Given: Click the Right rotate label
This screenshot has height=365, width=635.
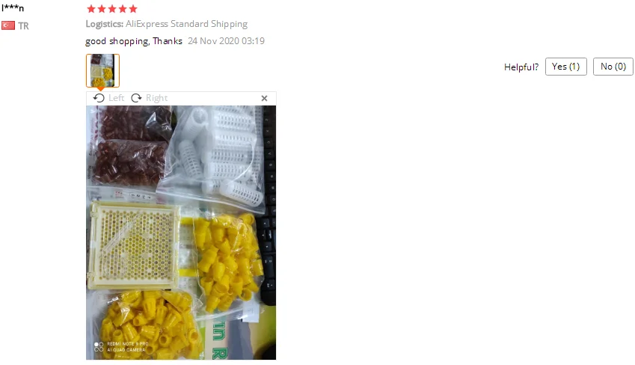Looking at the screenshot, I should click(157, 98).
